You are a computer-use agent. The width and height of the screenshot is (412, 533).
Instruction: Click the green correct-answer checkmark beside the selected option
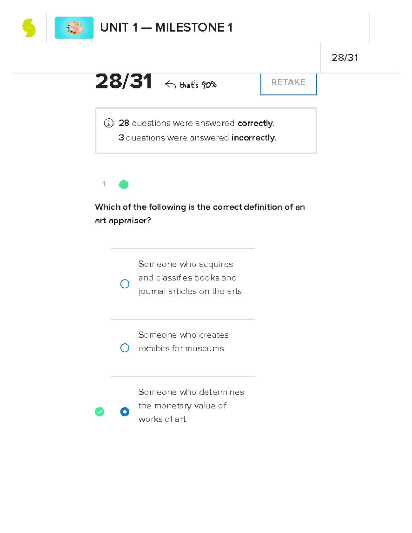coord(100,412)
